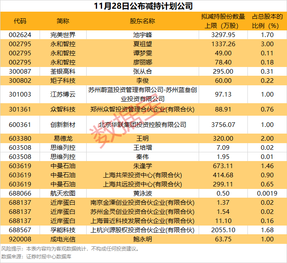
Task: Select stock code 301361
Action: 20,109
